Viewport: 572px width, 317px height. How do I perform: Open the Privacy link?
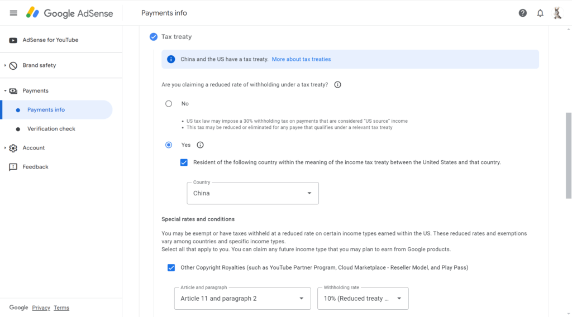[41, 308]
